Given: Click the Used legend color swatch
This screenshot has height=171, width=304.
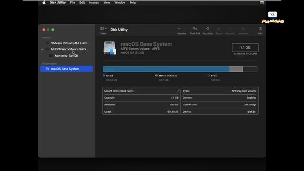Looking at the screenshot, I should click(x=104, y=76).
